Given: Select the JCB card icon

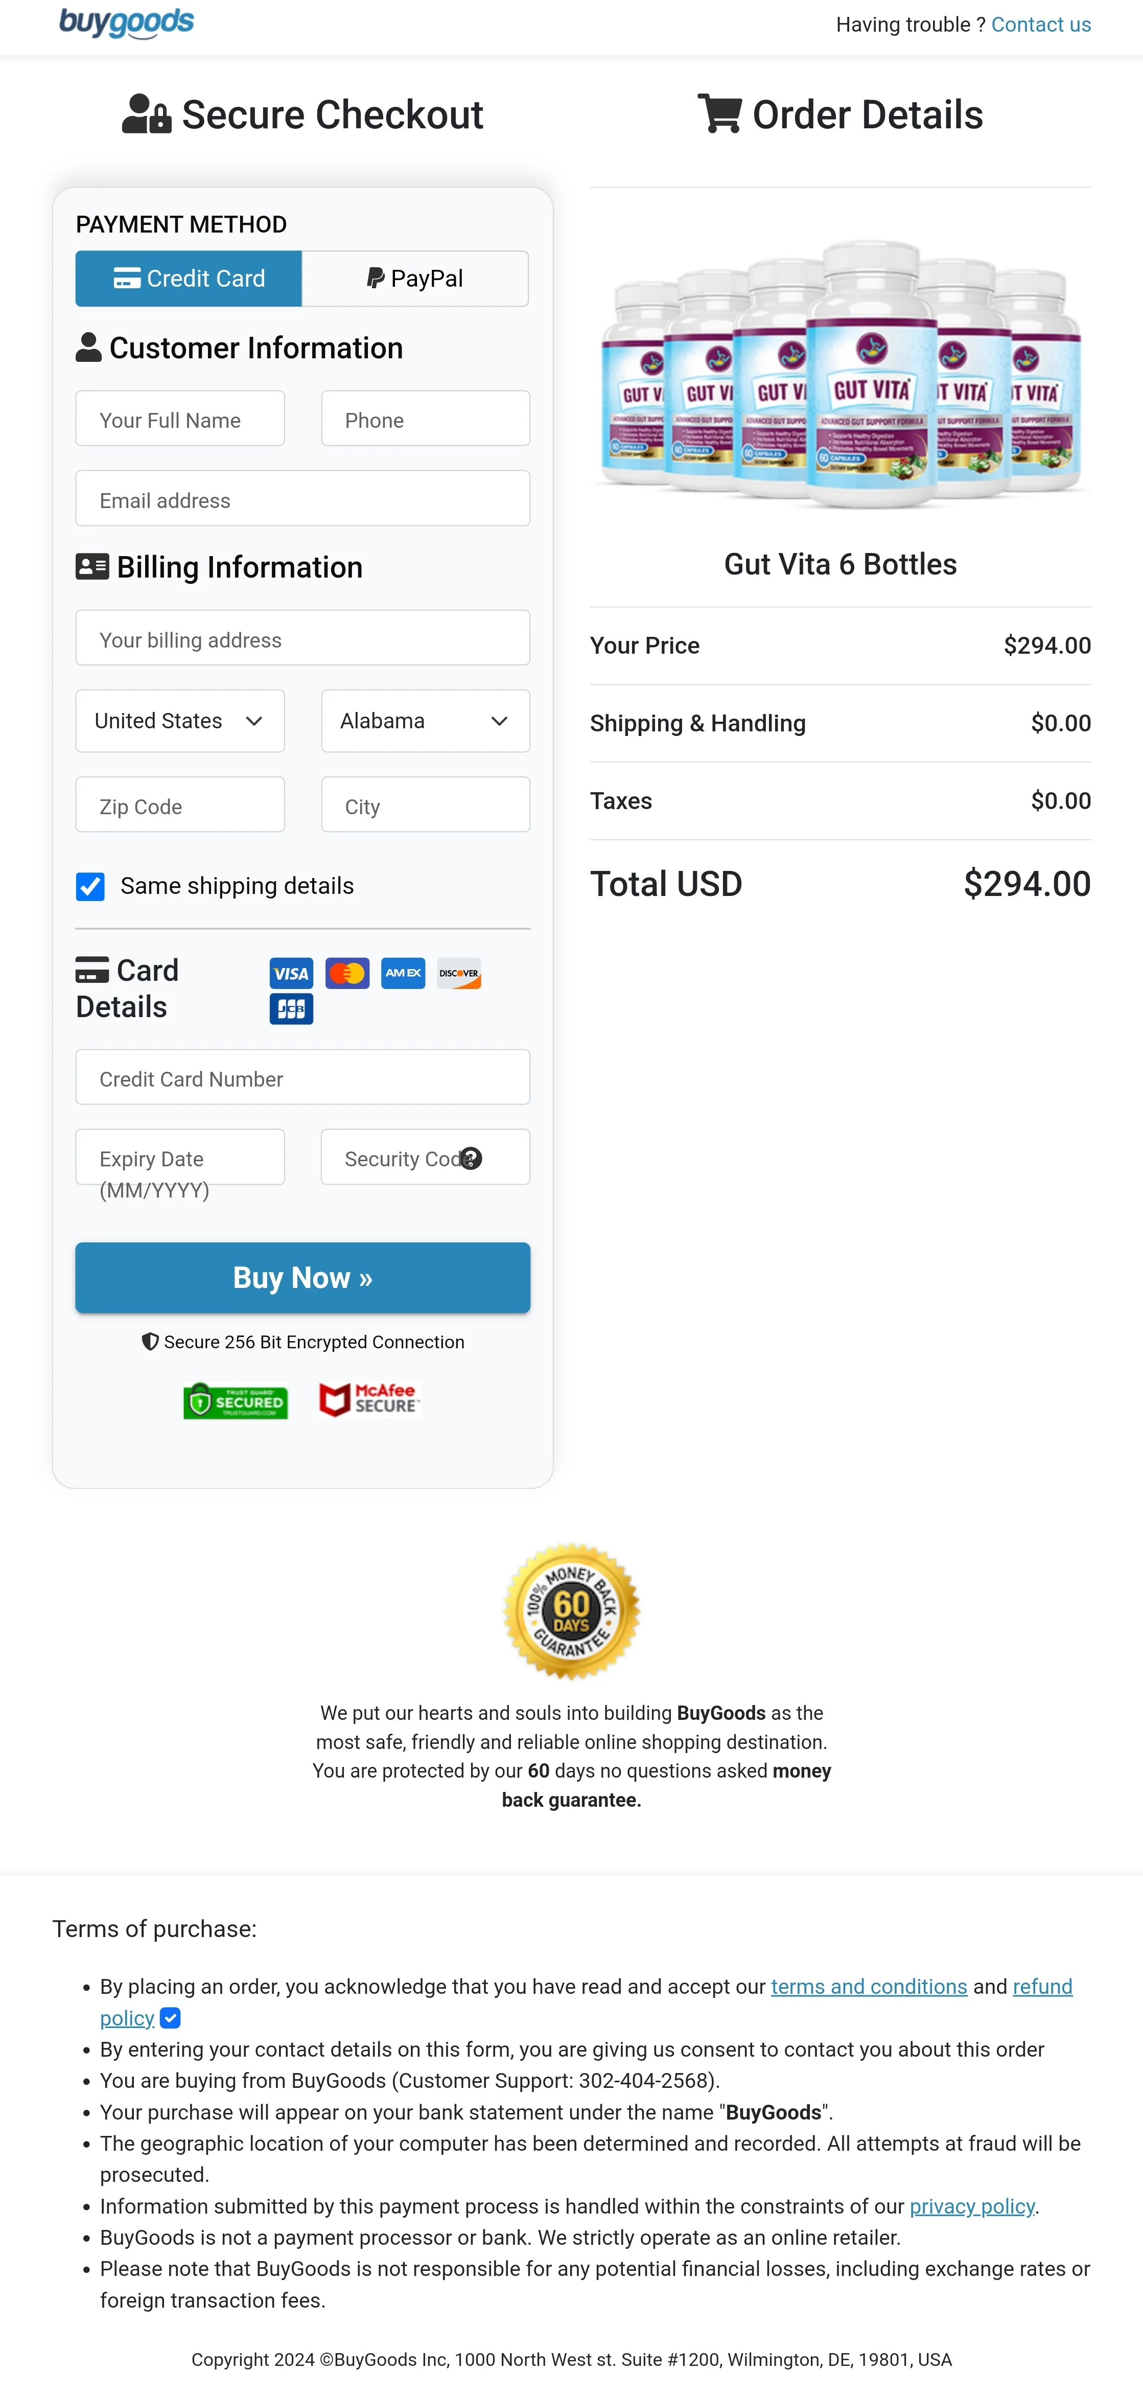Looking at the screenshot, I should point(291,1009).
